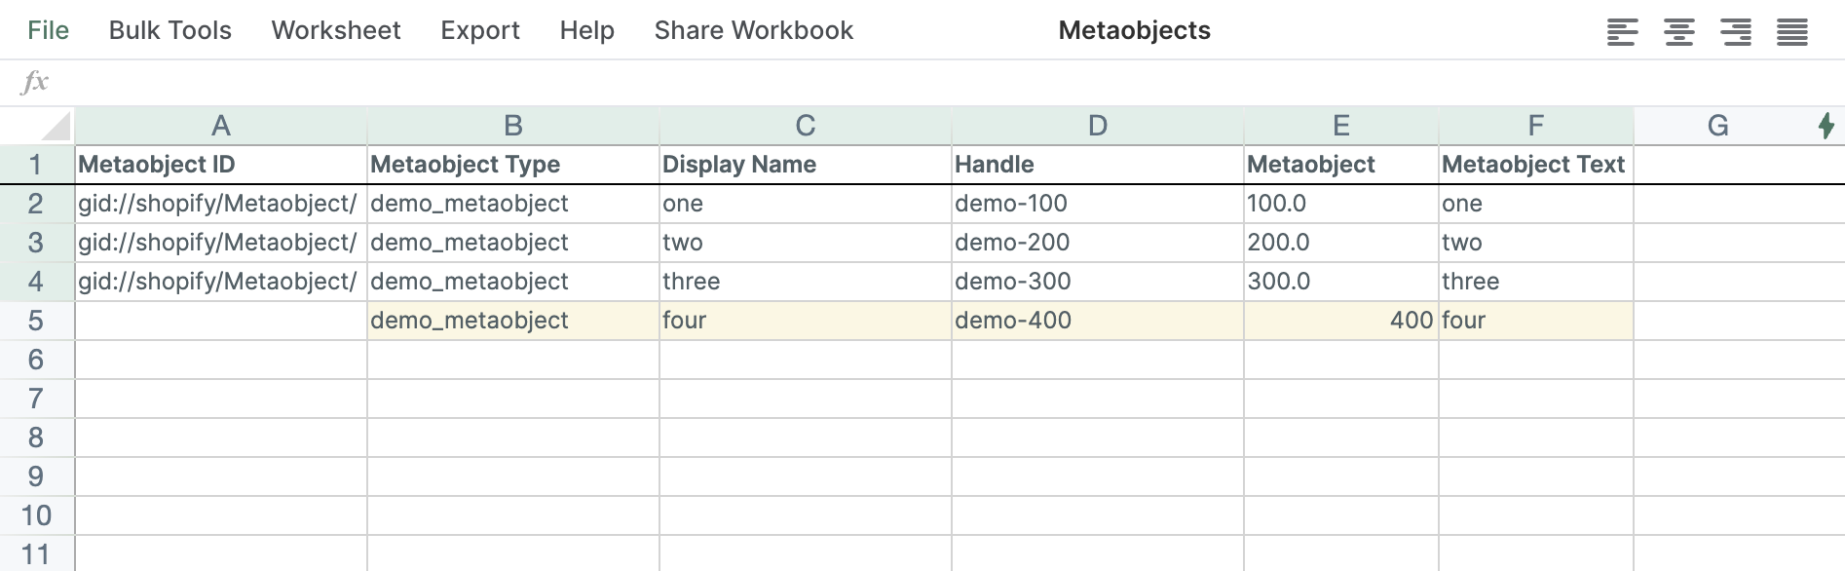Open the File menu
Viewport: 1845px width, 571px height.
pos(49,30)
